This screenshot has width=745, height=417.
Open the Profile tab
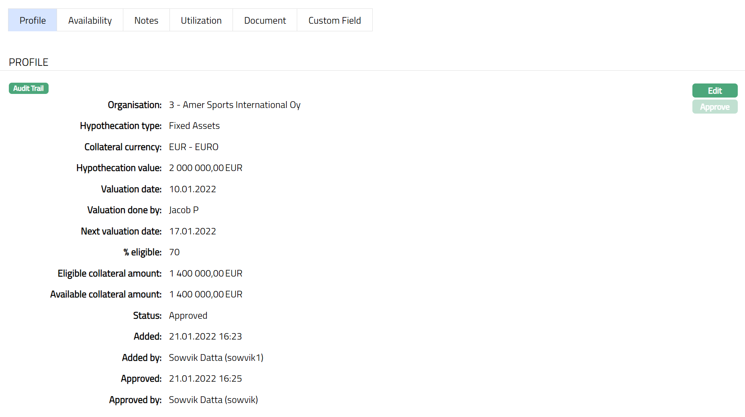33,20
